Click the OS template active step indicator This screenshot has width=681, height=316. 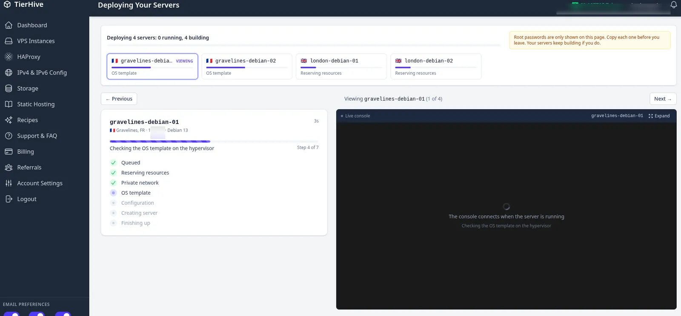click(113, 193)
